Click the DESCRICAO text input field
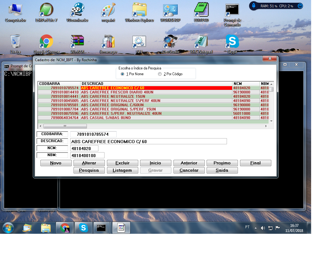333x263 pixels. (148, 142)
